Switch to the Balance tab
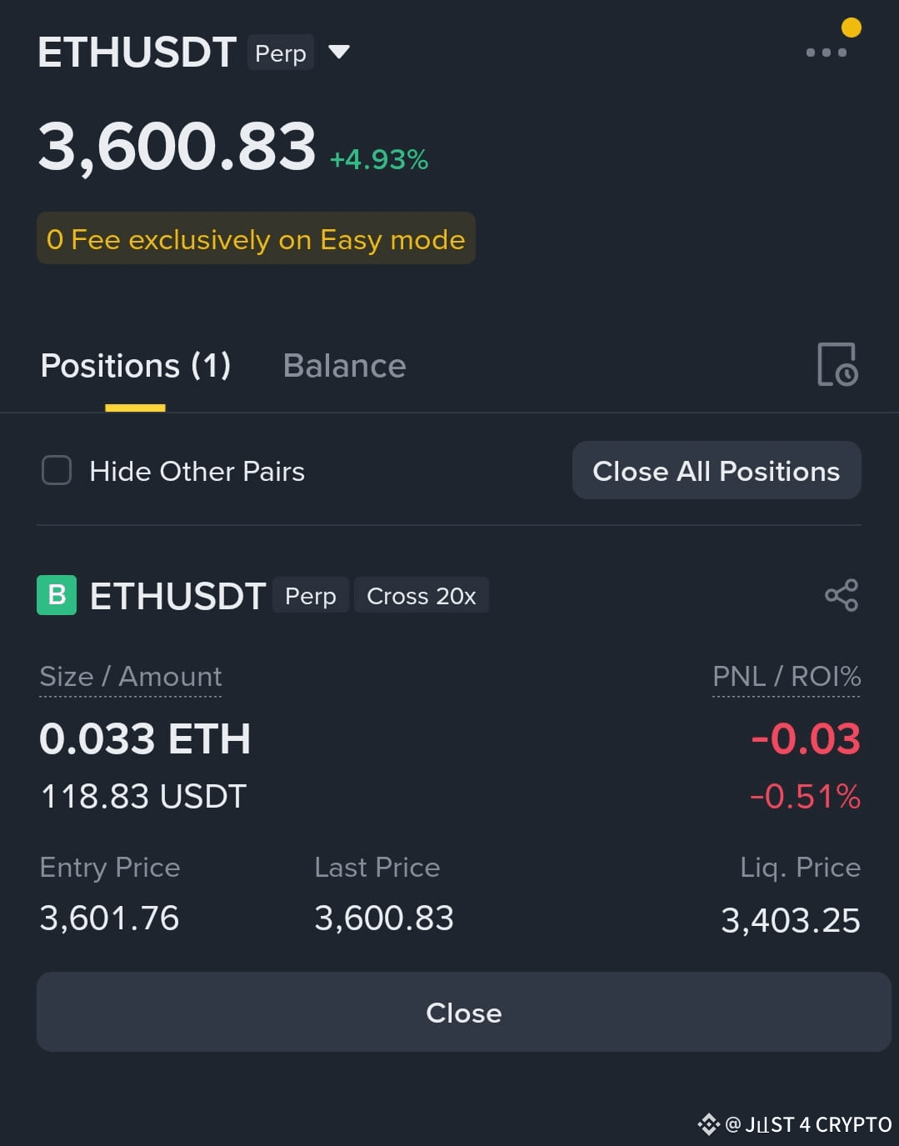The image size is (899, 1146). (x=345, y=366)
